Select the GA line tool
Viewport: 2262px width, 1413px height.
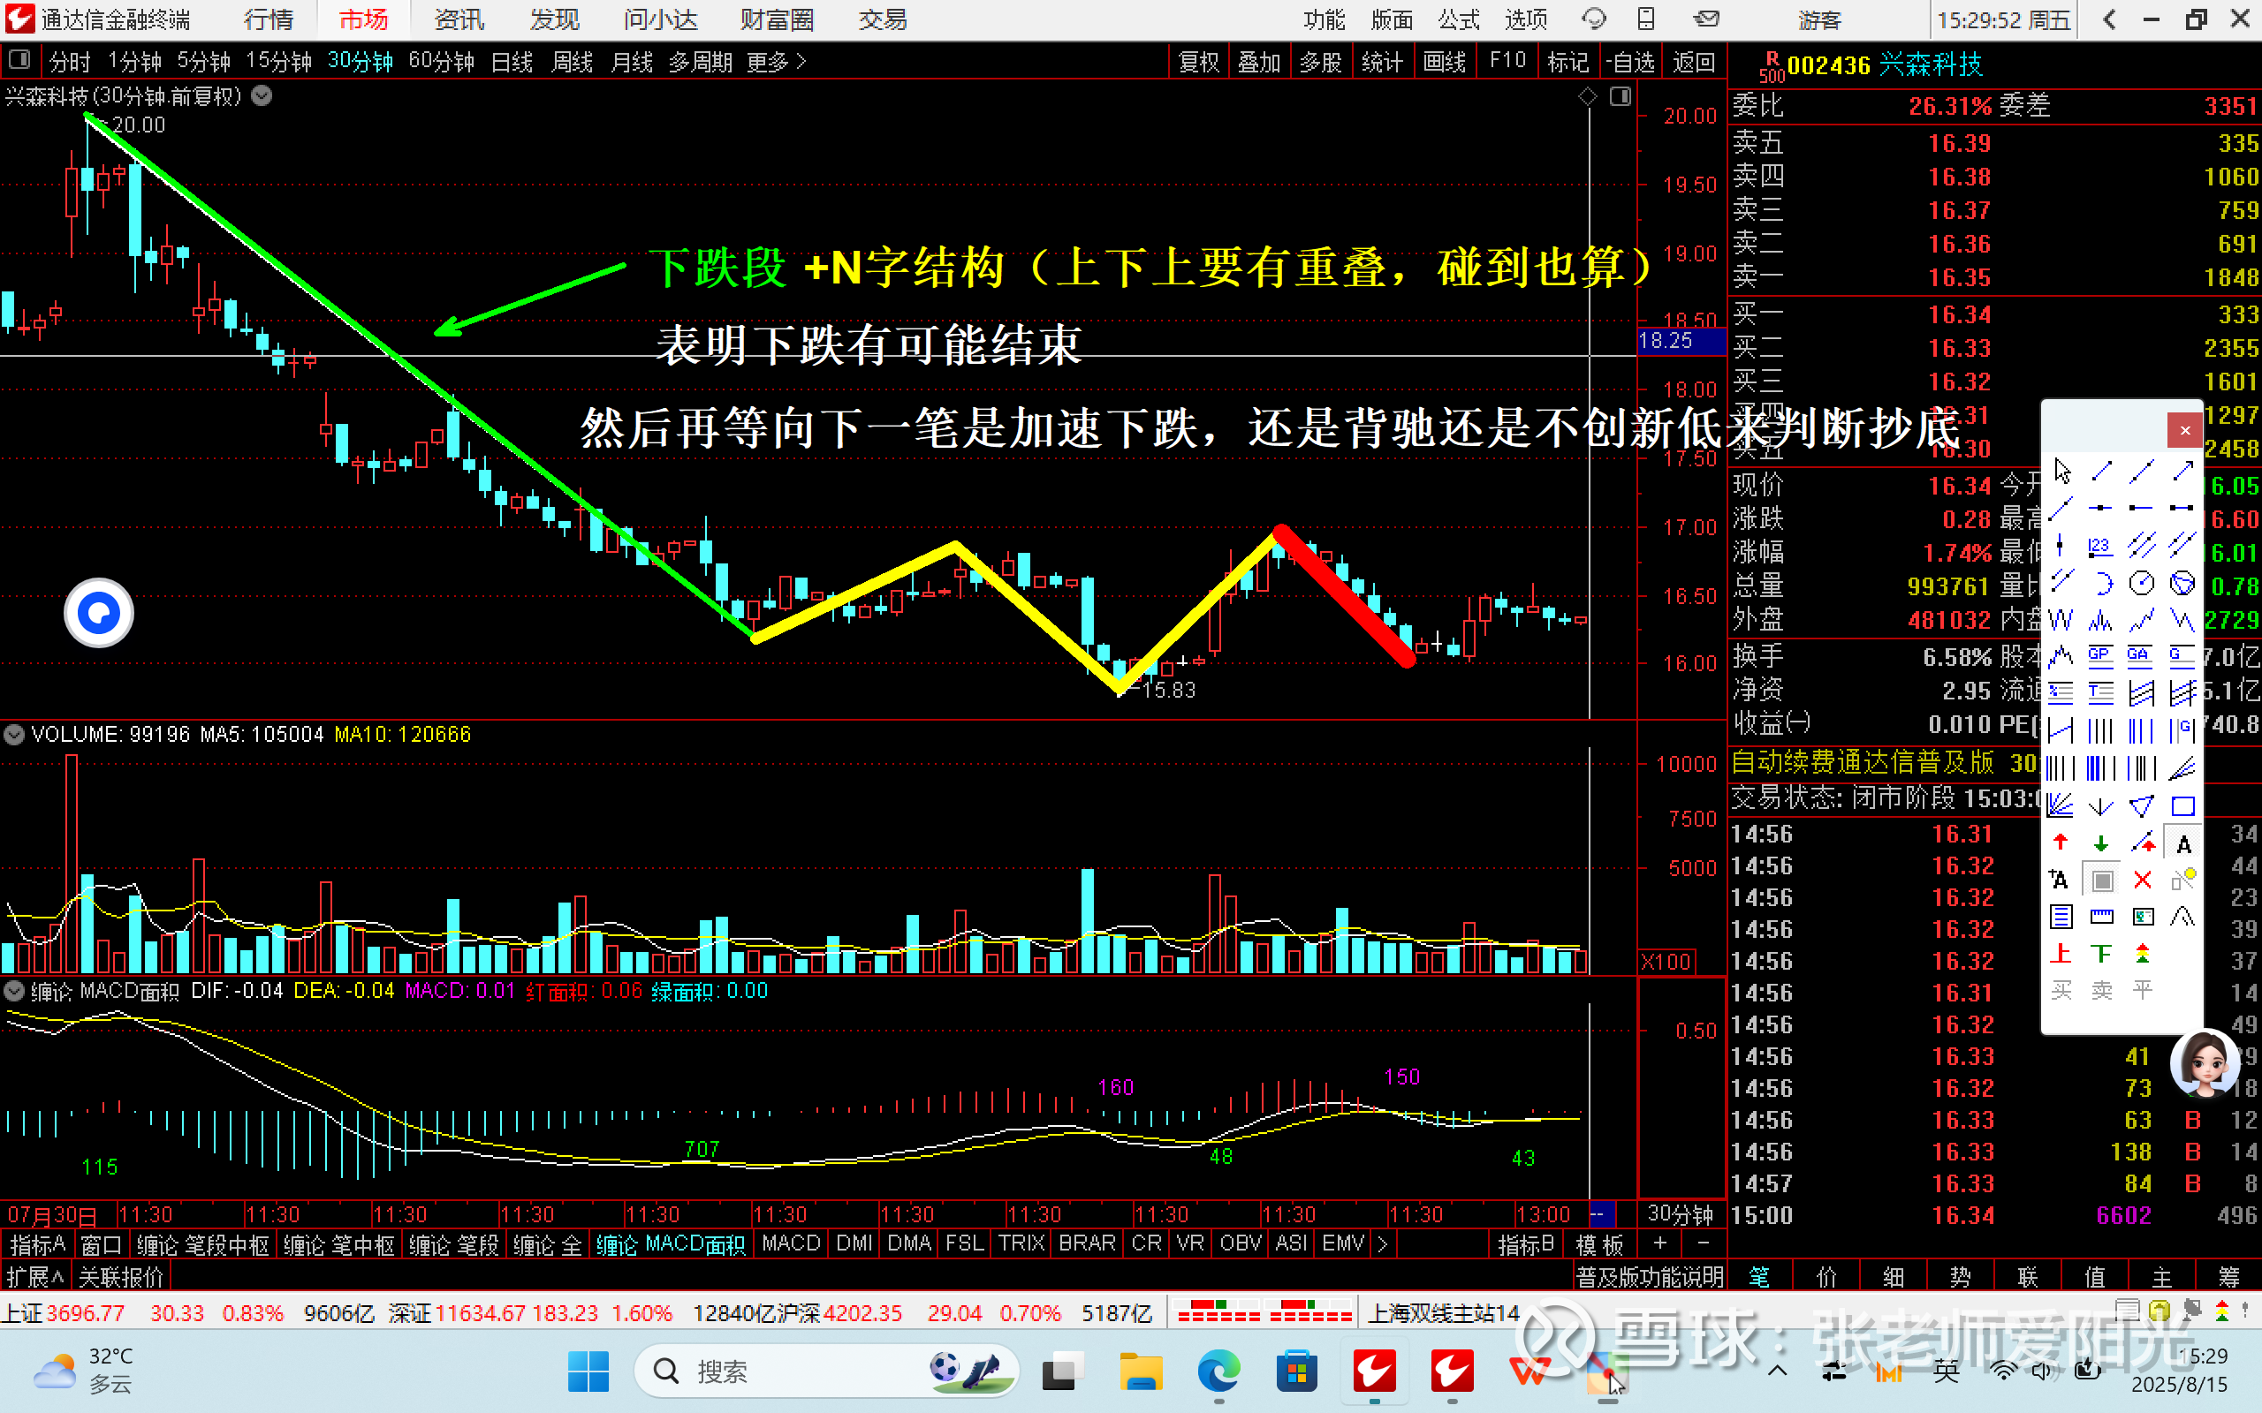coord(2139,656)
